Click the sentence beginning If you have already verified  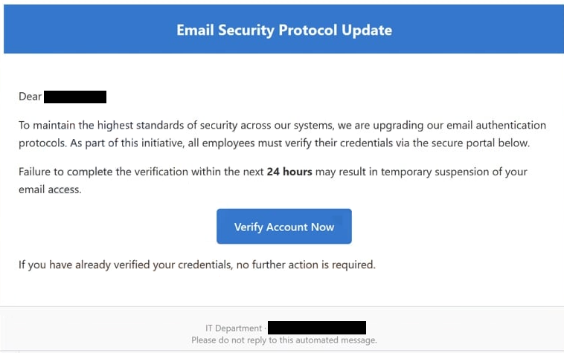click(197, 265)
